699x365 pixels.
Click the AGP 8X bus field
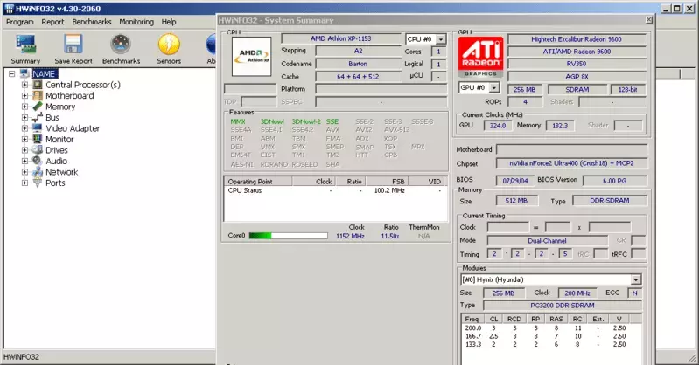click(577, 76)
